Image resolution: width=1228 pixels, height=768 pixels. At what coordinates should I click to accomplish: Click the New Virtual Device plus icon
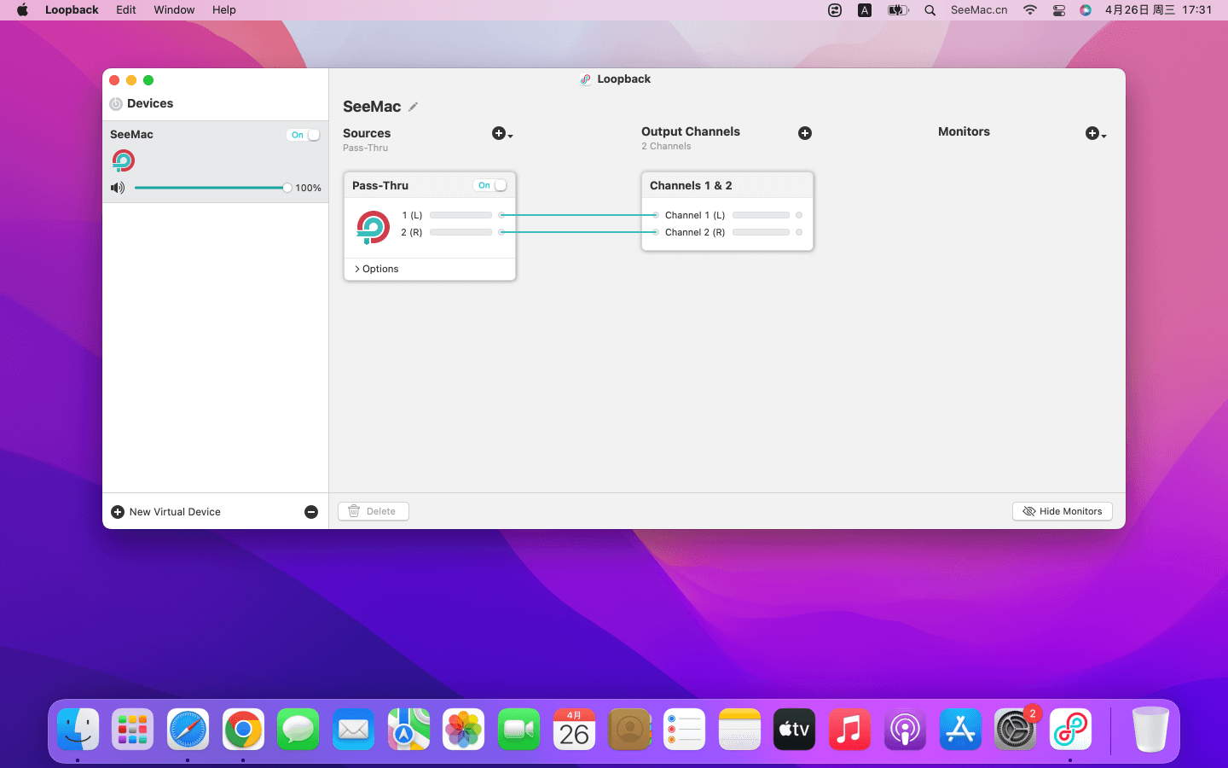point(118,512)
